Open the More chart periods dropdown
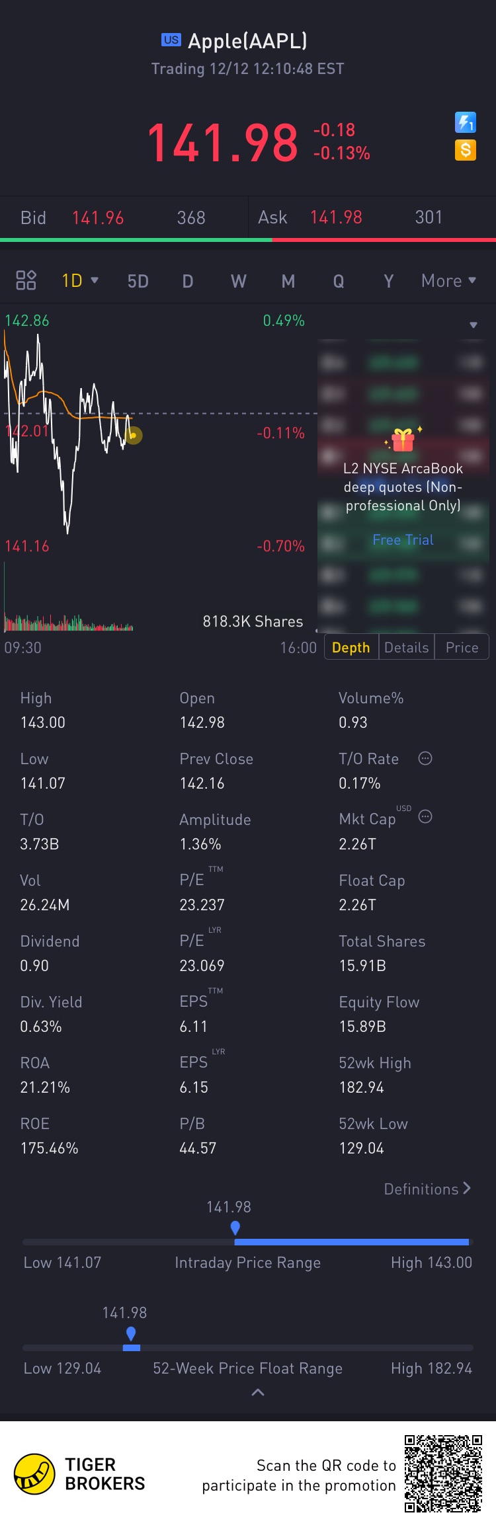 (448, 281)
